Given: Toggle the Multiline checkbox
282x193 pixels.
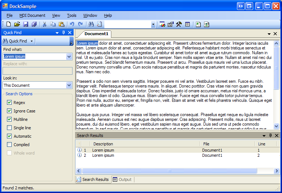Looking at the screenshot, I should 10,119.
